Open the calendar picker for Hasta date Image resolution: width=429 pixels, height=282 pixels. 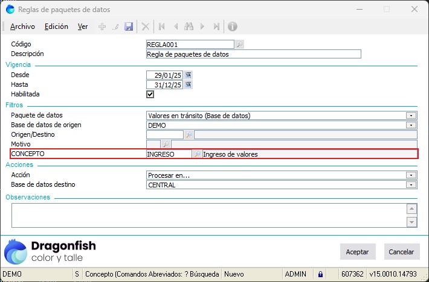click(188, 85)
